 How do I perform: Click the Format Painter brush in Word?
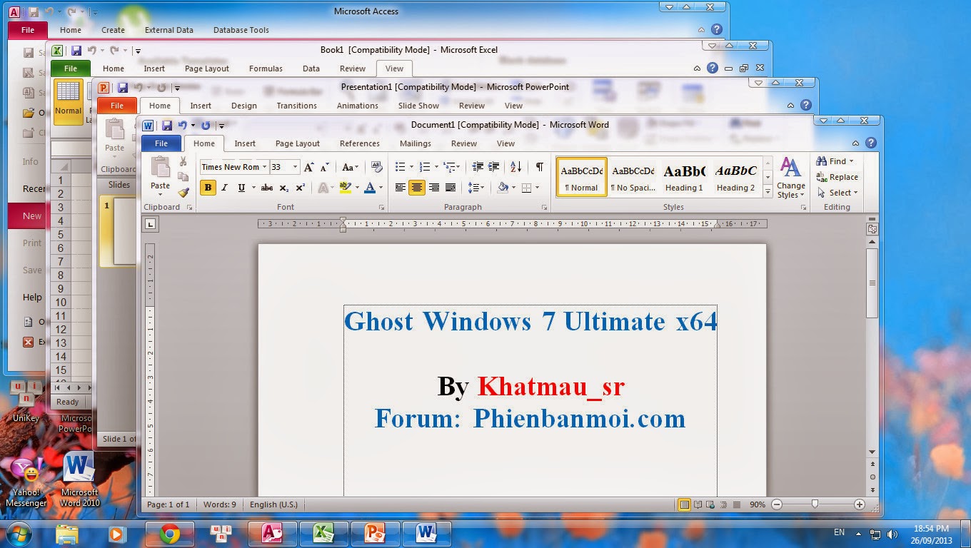pyautogui.click(x=183, y=192)
